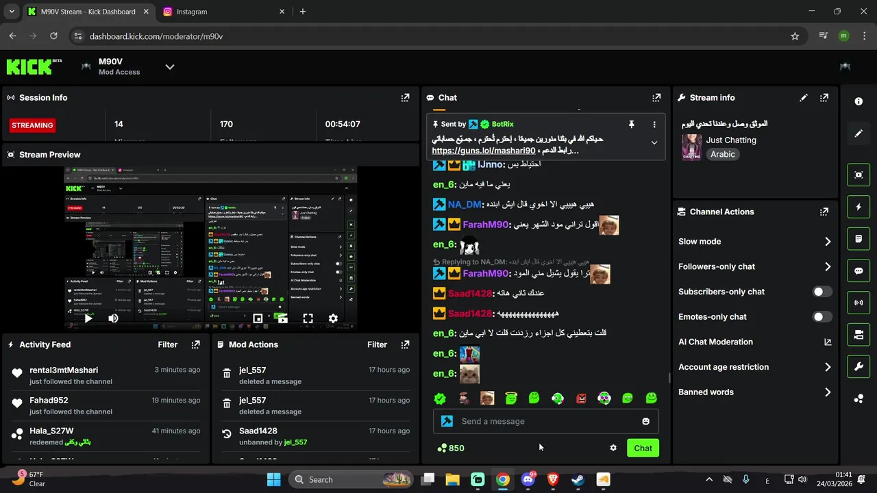Image resolution: width=877 pixels, height=493 pixels.
Task: Expand the M90V channel dropdown
Action: 170,66
